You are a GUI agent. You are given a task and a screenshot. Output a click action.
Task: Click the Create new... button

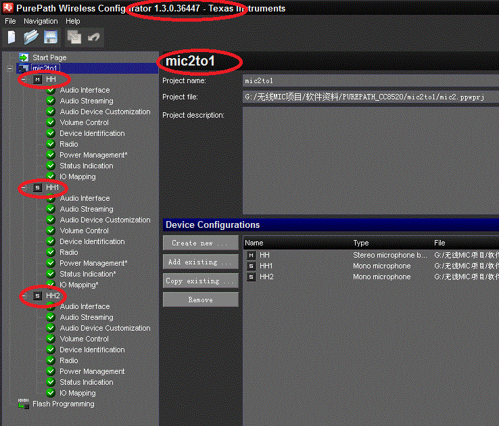click(x=201, y=243)
